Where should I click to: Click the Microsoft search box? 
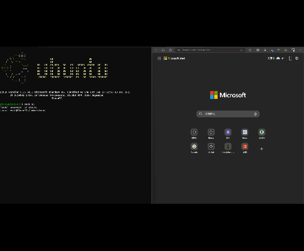[228, 114]
